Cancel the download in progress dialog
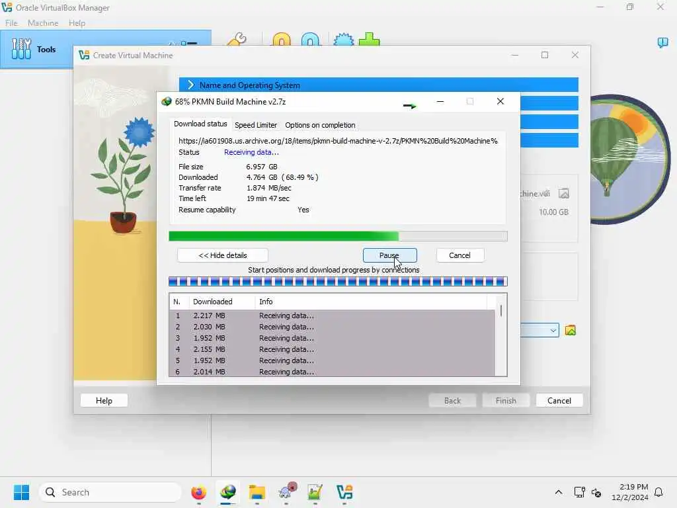677x508 pixels. [x=460, y=255]
